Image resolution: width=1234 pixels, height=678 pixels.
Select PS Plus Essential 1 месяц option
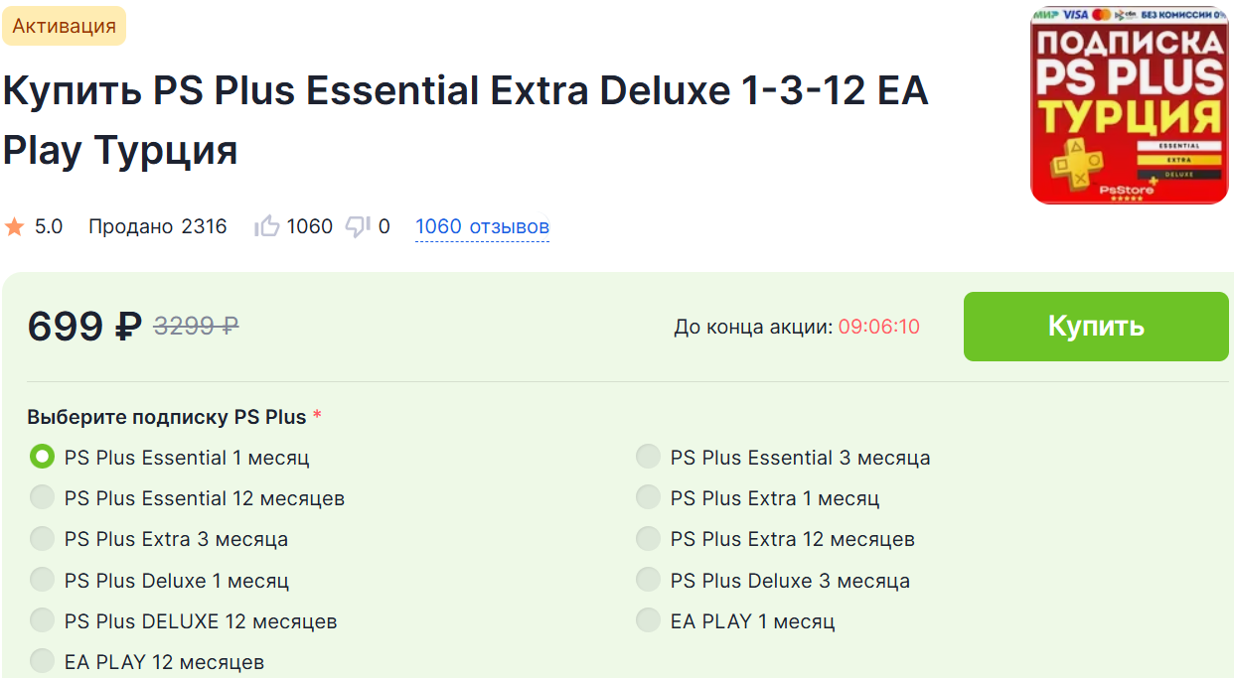click(x=42, y=458)
